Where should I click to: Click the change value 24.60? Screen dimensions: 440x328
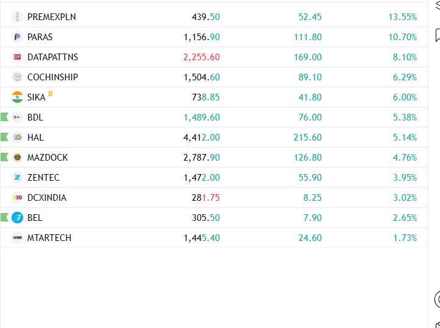click(310, 238)
